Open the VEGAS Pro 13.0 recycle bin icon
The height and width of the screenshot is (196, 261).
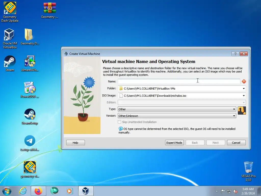[x=248, y=171]
